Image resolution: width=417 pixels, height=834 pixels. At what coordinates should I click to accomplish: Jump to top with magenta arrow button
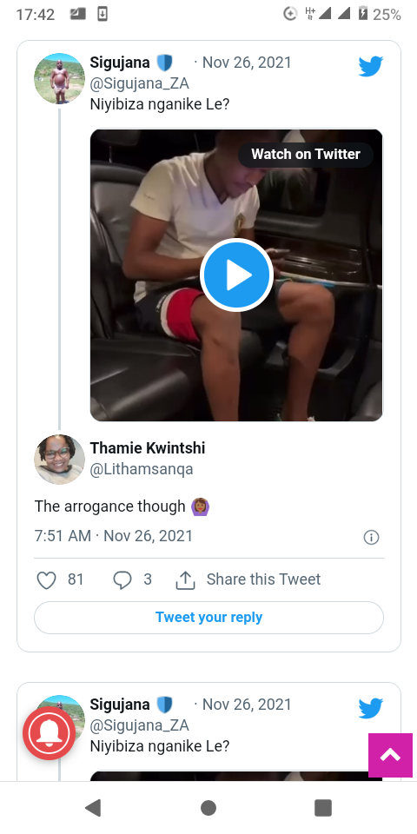[x=390, y=755]
